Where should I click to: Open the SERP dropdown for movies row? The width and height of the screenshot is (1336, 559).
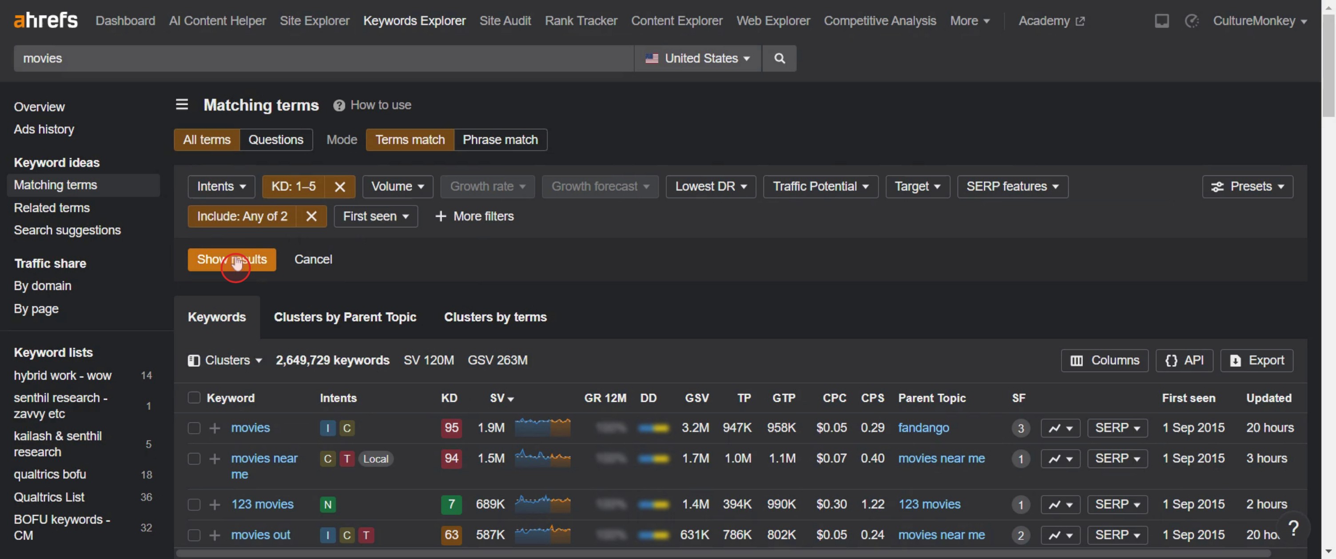(x=1117, y=428)
